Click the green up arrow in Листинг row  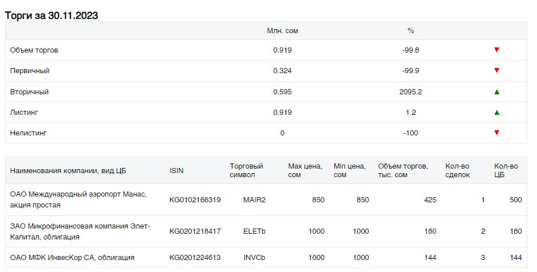coord(496,113)
